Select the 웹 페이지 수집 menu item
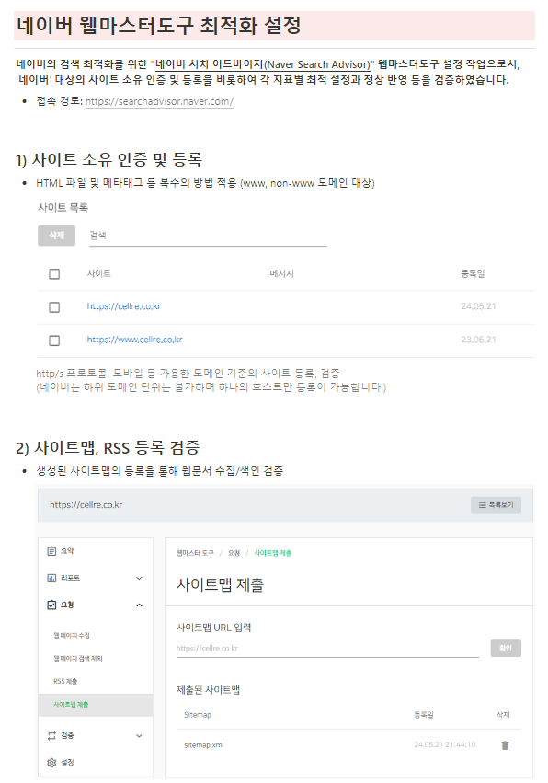 click(x=72, y=636)
